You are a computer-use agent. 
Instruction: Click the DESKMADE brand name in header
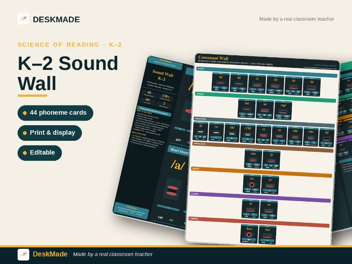(56, 20)
